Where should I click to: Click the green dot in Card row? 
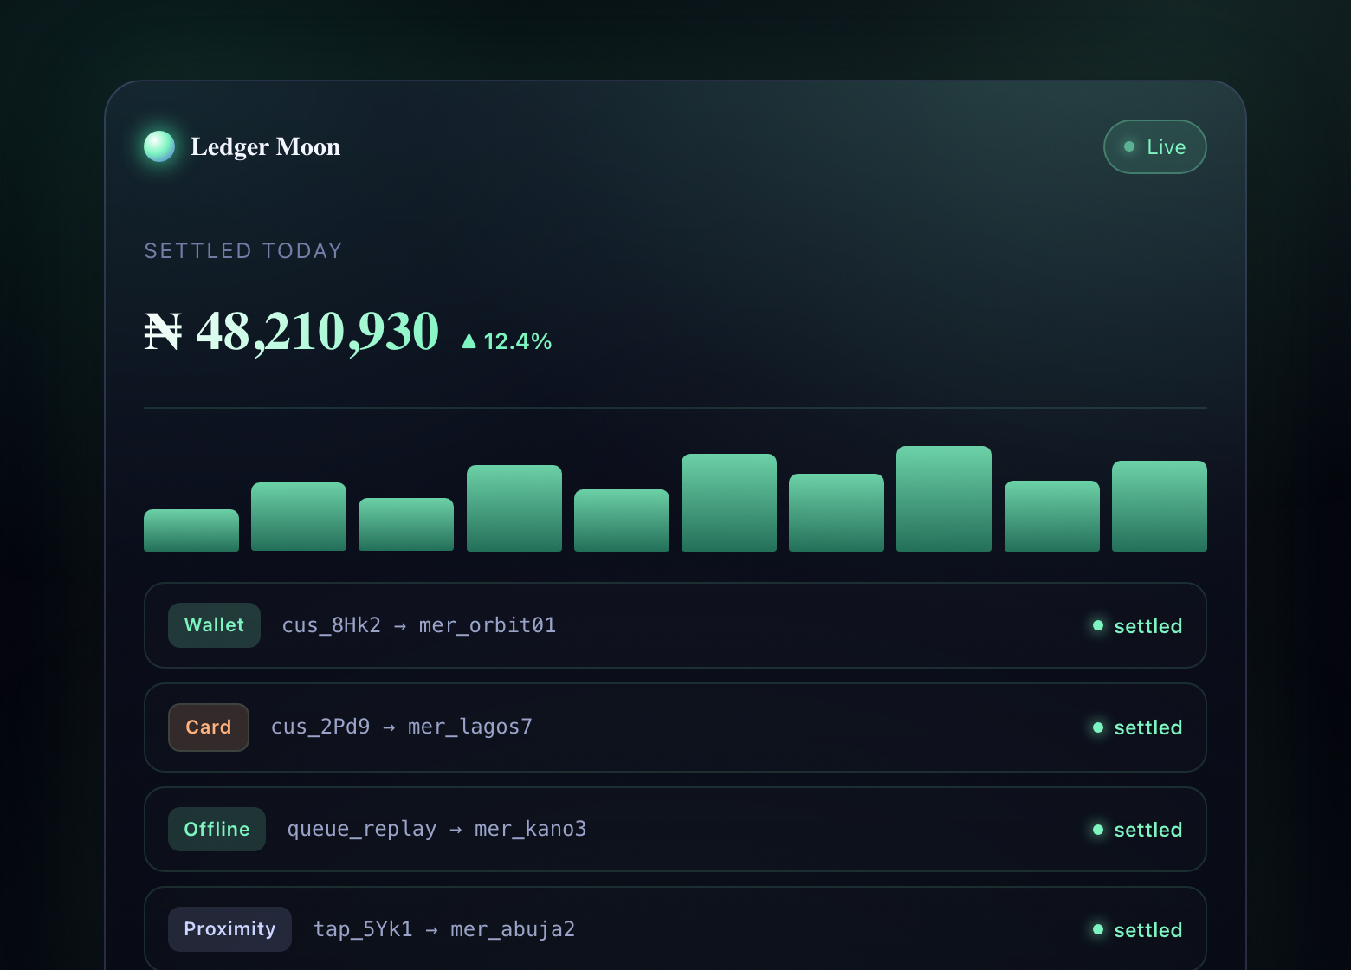point(1098,727)
